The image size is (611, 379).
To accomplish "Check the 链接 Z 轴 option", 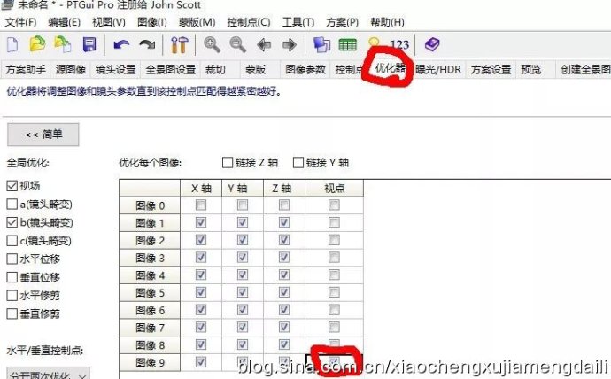I will click(228, 163).
